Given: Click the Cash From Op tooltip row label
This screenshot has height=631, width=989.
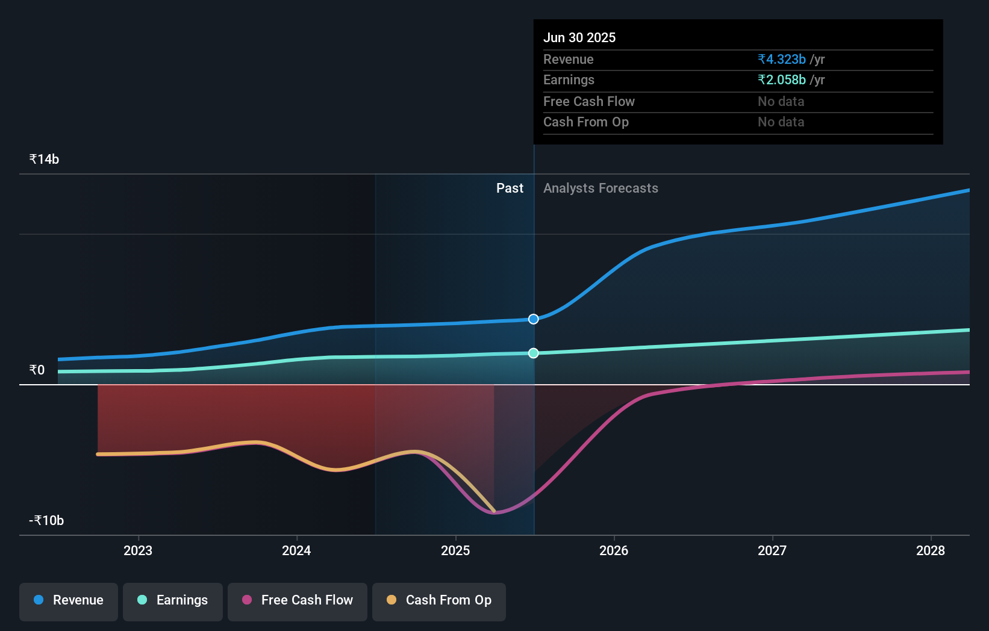Looking at the screenshot, I should [x=586, y=122].
